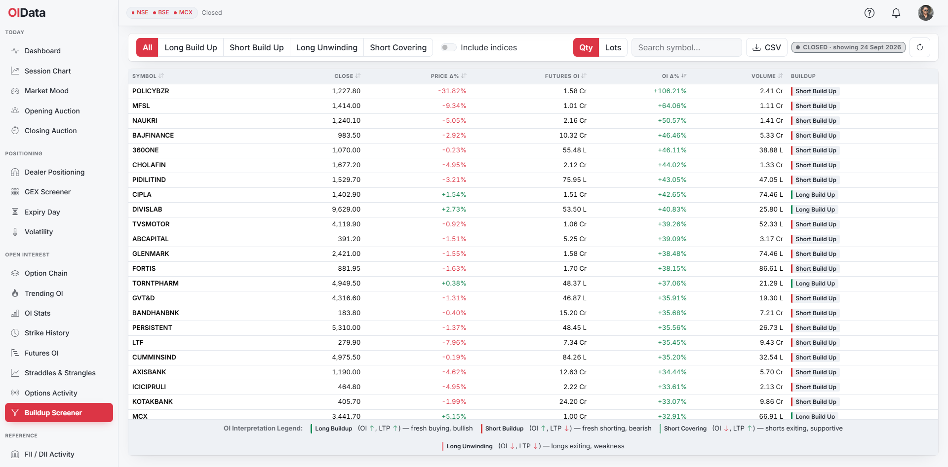Viewport: 948px width, 467px height.
Task: Sort table by OI Δ% column
Action: [x=674, y=76]
